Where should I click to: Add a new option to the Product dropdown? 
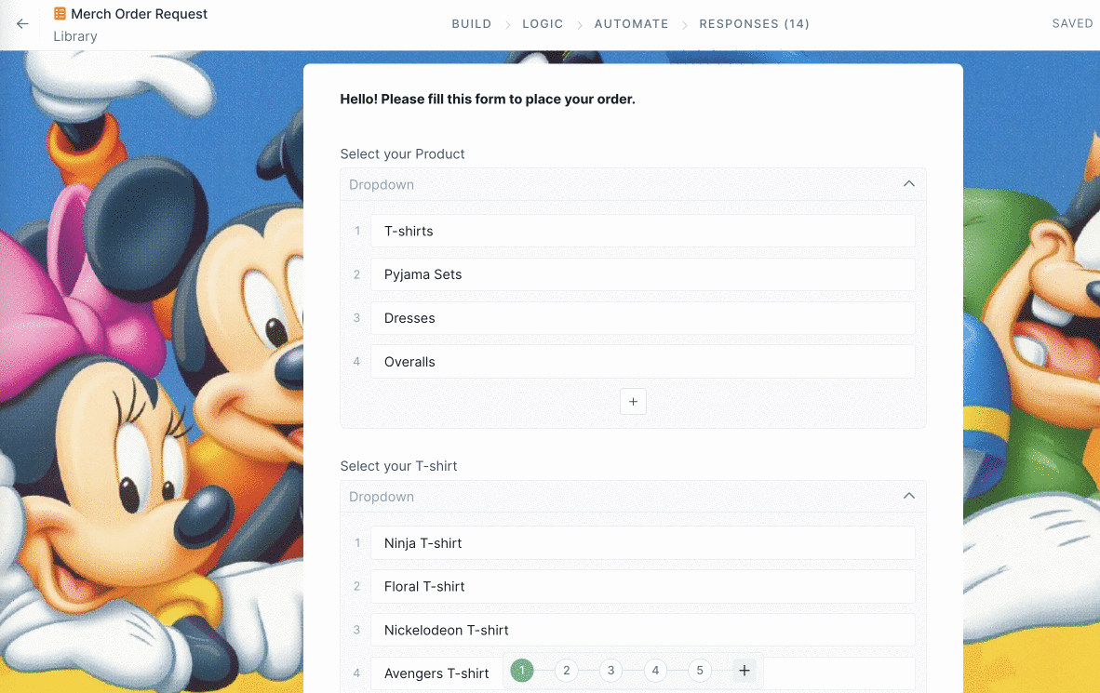[x=633, y=402]
